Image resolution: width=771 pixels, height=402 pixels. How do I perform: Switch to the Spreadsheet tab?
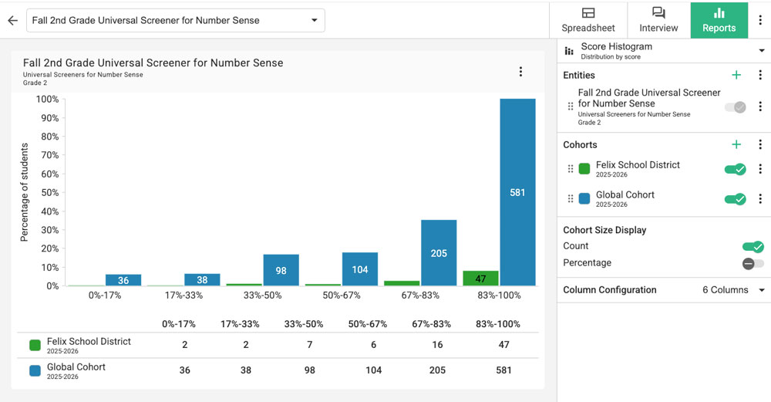click(588, 20)
